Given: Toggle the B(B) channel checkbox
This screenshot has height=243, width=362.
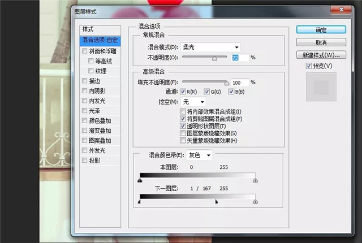Looking at the screenshot, I should [231, 92].
